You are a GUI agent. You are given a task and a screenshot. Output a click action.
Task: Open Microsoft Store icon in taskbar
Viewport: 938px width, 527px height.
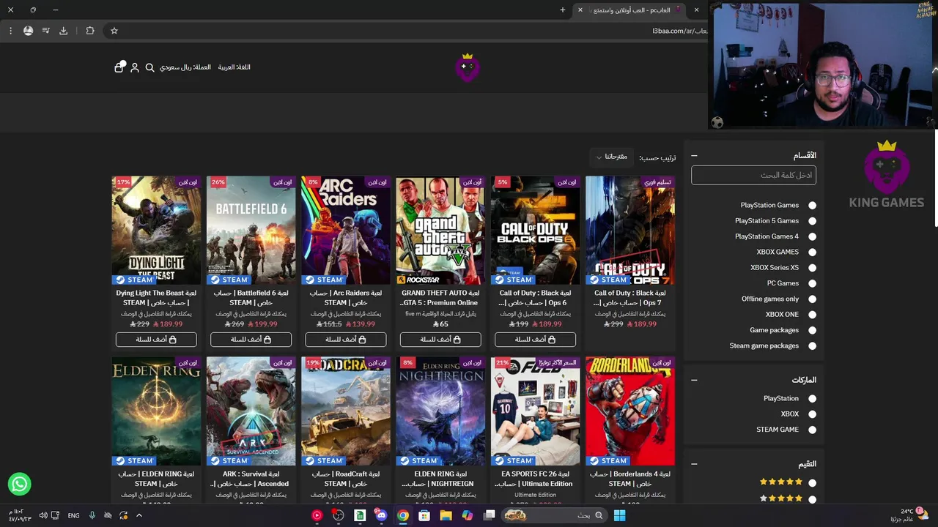click(x=424, y=515)
